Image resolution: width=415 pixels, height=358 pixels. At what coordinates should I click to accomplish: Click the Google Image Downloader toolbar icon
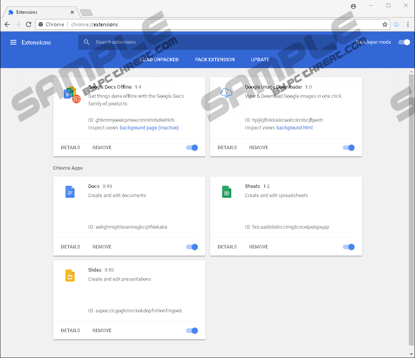pyautogui.click(x=396, y=24)
